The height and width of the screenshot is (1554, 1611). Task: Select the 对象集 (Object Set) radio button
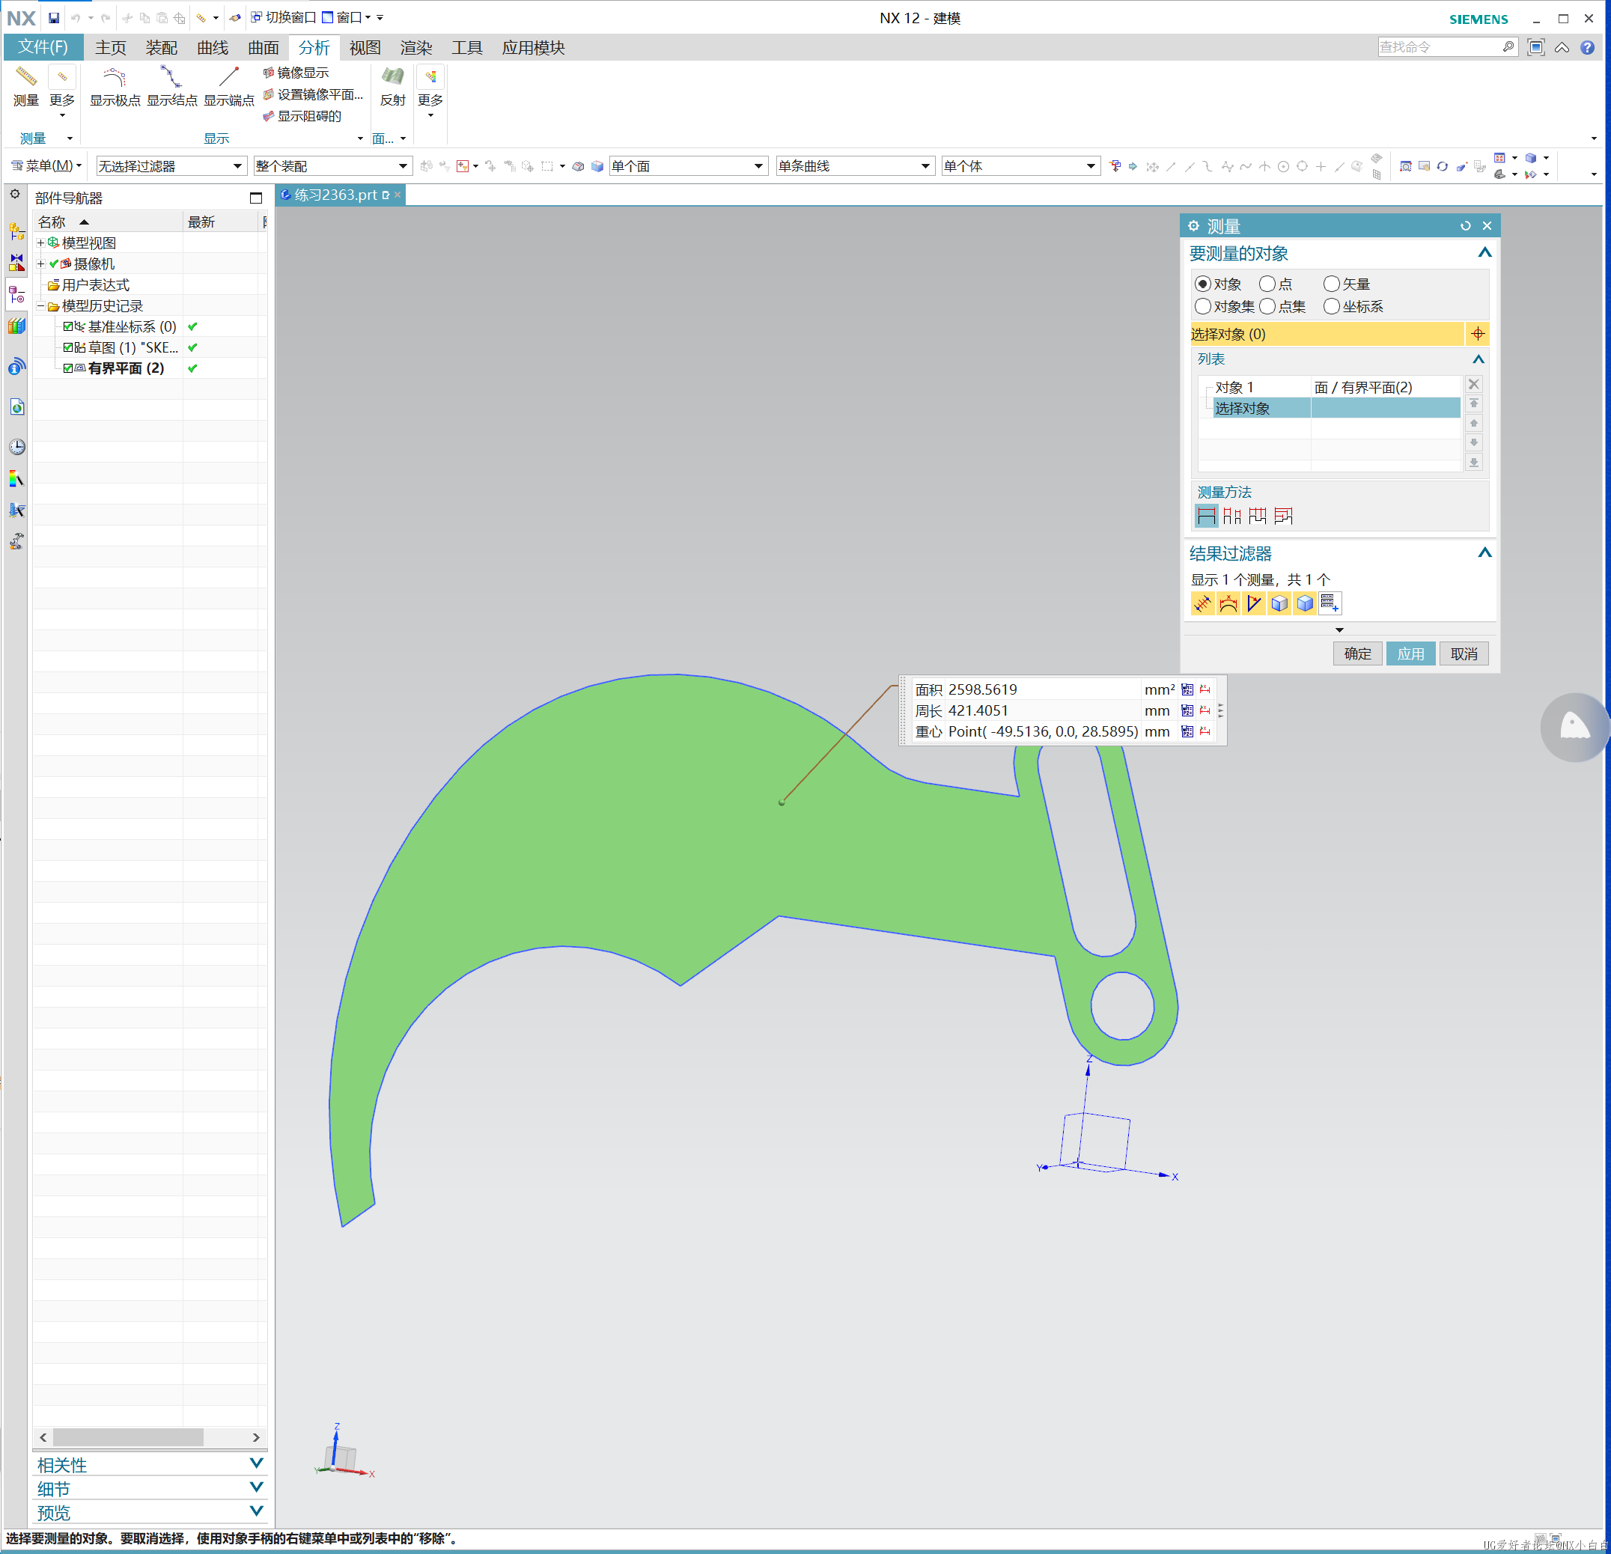tap(1202, 306)
